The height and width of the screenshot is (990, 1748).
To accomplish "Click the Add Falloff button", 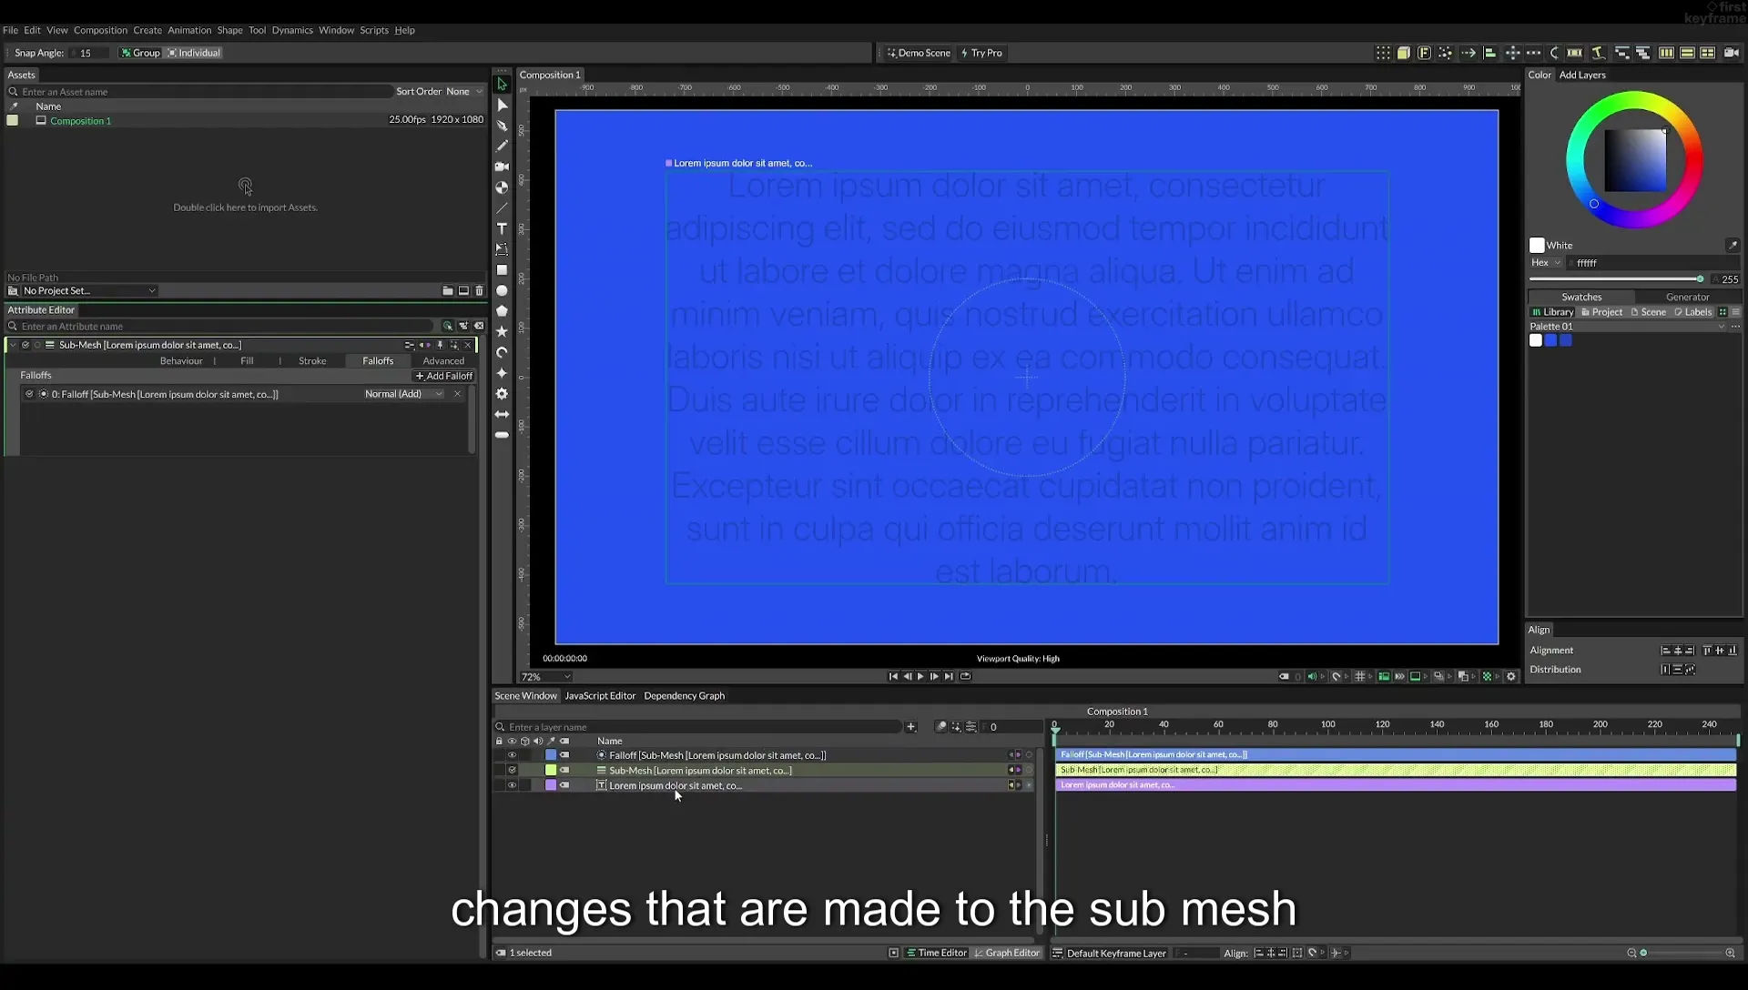I will 443,376.
